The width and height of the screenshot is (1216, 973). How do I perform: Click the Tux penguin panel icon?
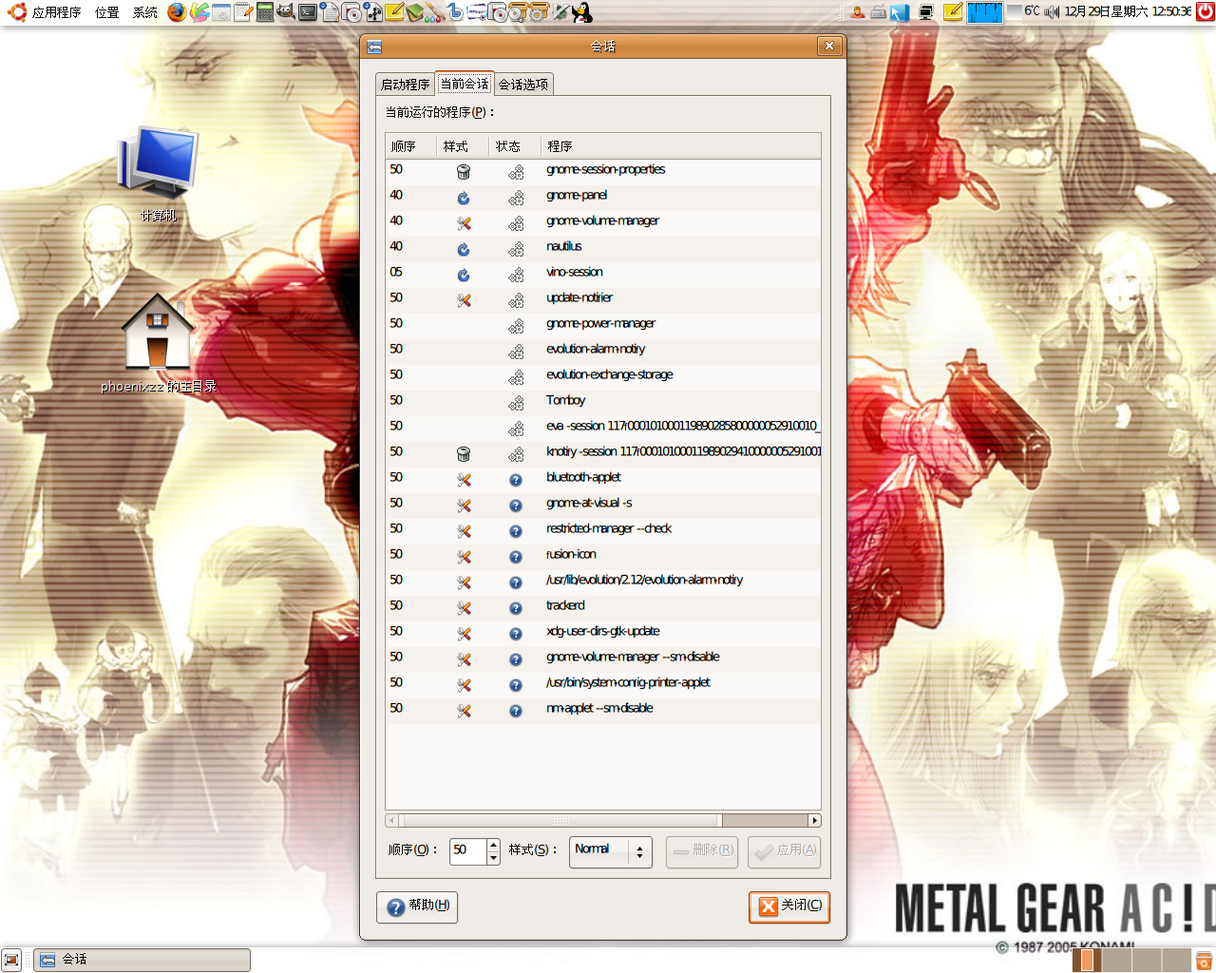pos(582,11)
